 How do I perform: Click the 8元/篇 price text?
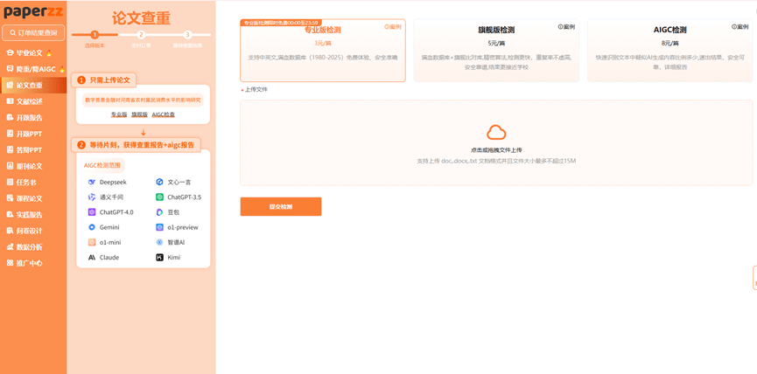pos(670,43)
